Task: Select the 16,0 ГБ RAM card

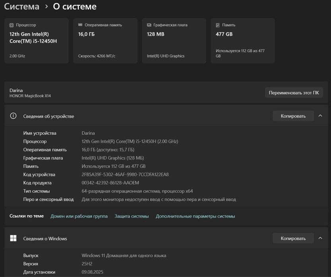Action: [x=105, y=41]
